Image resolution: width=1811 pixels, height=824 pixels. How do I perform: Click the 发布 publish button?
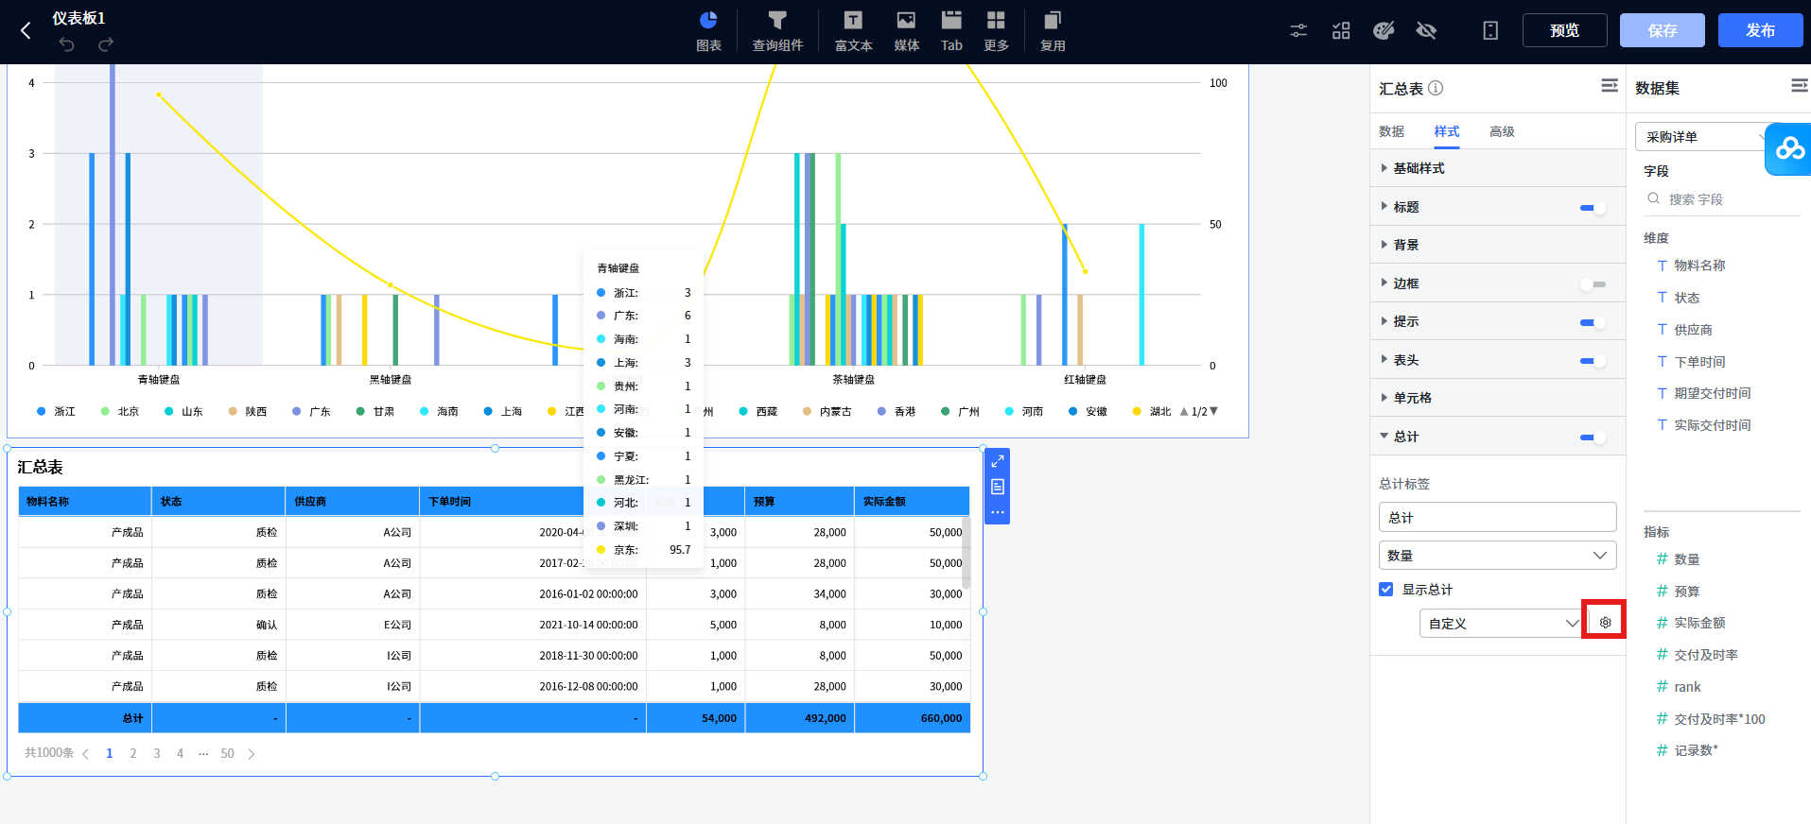pyautogui.click(x=1759, y=30)
